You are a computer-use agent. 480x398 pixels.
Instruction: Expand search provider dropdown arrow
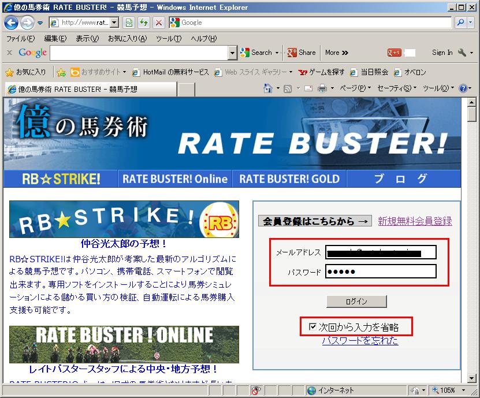click(471, 23)
